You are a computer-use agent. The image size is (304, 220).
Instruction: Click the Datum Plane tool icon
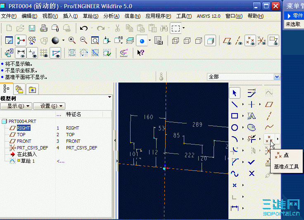[x=269, y=104]
